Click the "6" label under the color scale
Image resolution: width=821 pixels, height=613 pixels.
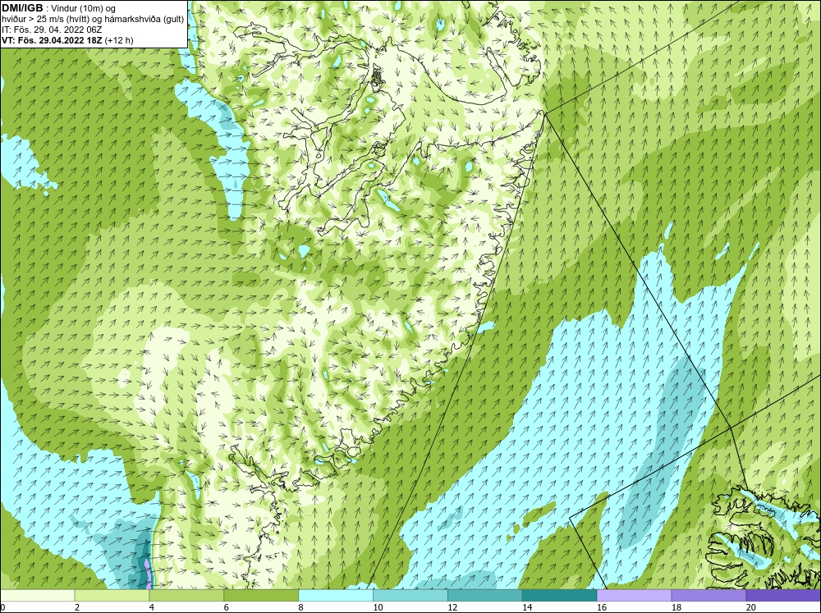[x=227, y=607]
